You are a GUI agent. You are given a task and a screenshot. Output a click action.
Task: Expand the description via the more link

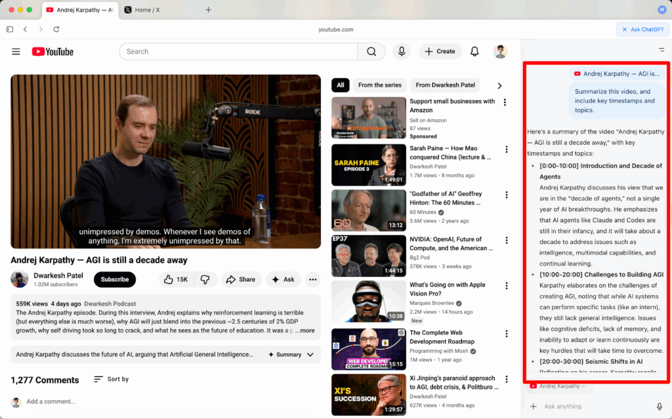coord(306,331)
